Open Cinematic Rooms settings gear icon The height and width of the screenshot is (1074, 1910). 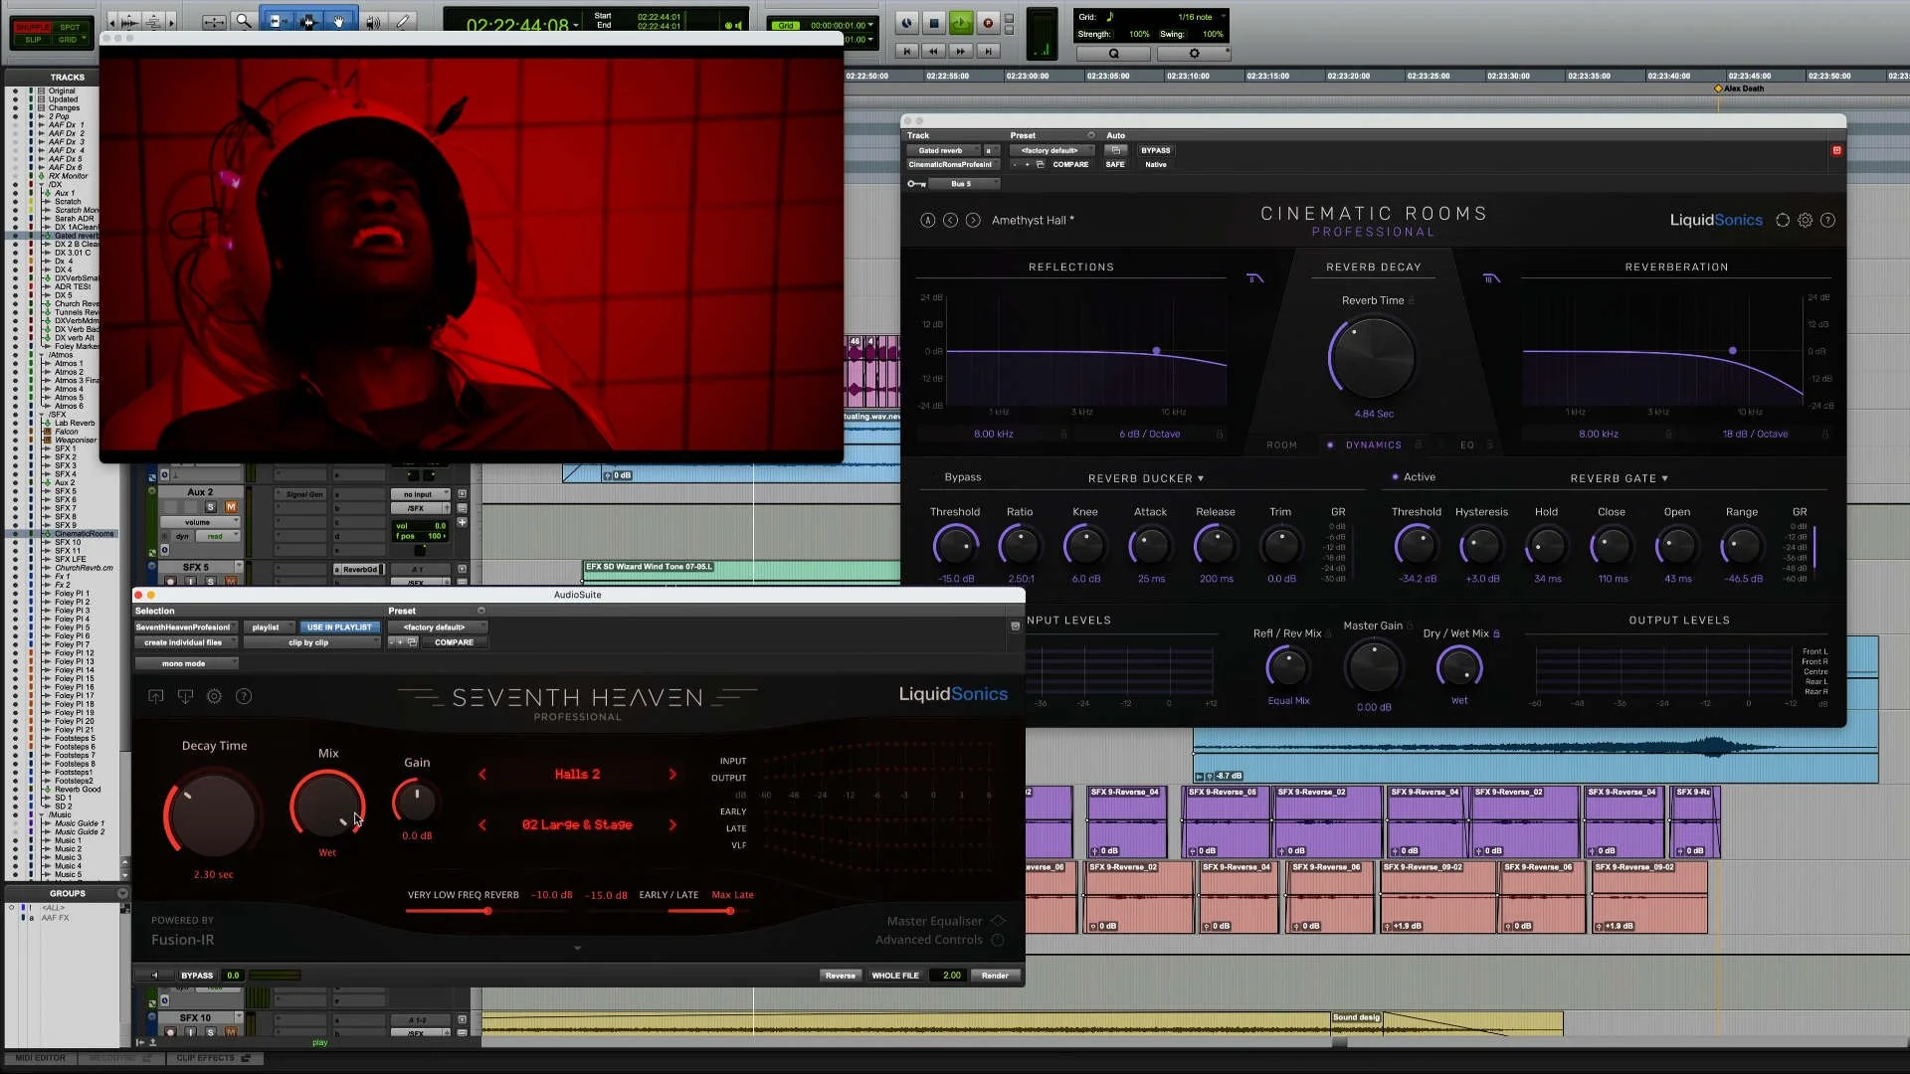tap(1805, 220)
